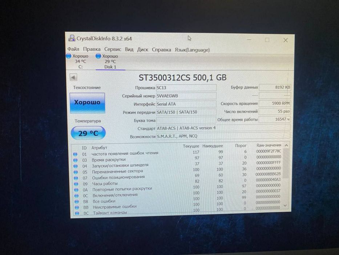Screen dimensions: 339x255
Task: Select the Все ошибки attribute row
Action: [177, 200]
